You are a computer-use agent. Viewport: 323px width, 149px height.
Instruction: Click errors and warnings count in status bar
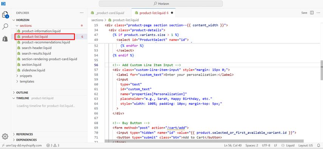(x=53, y=145)
